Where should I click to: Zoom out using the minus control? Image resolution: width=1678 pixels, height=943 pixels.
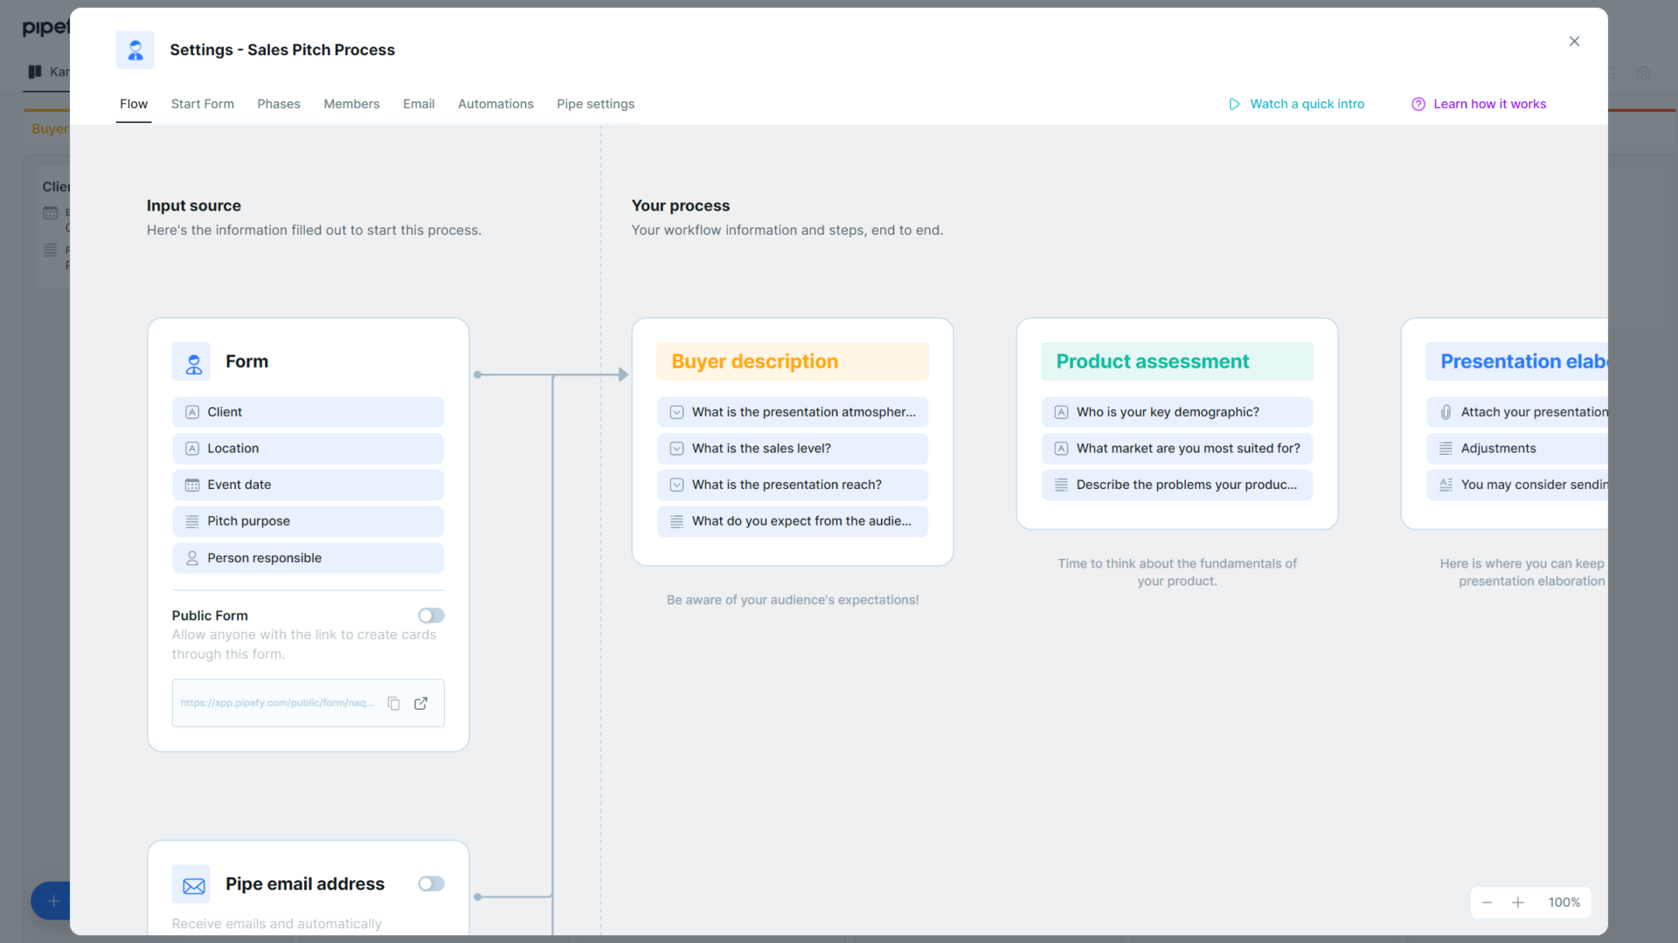(1487, 902)
